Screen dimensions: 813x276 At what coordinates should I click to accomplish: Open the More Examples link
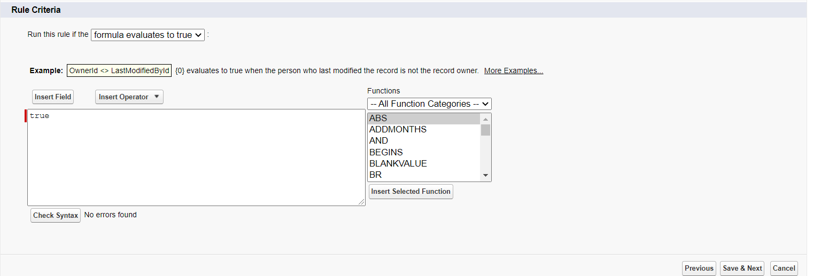click(513, 71)
